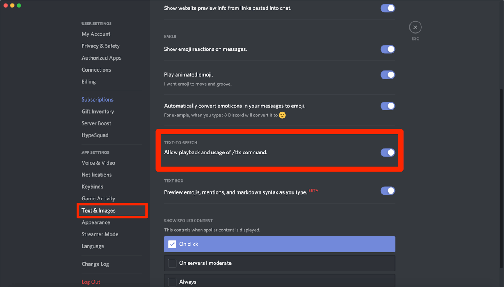
Task: Disable animated emoji playback
Action: (x=387, y=74)
